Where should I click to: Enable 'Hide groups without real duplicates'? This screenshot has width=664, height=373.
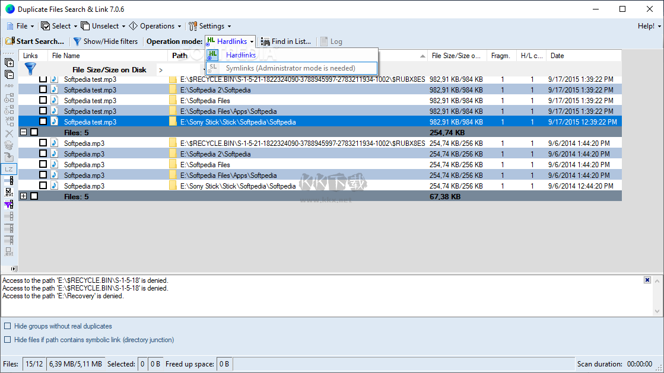(7, 326)
